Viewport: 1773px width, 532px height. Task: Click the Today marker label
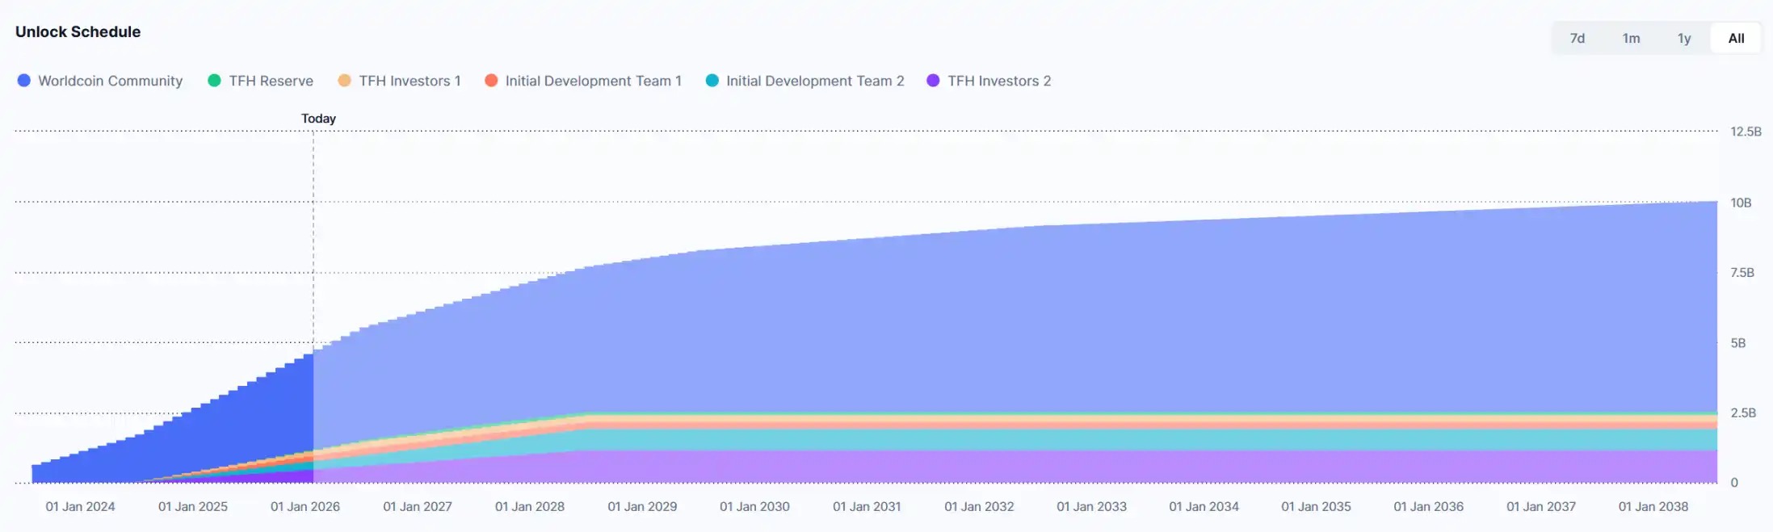[318, 119]
